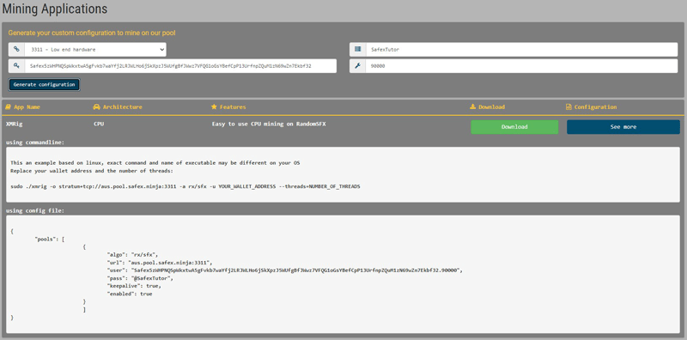This screenshot has height=340, width=687.
Task: Click the XMRig app name cell
Action: [x=15, y=124]
